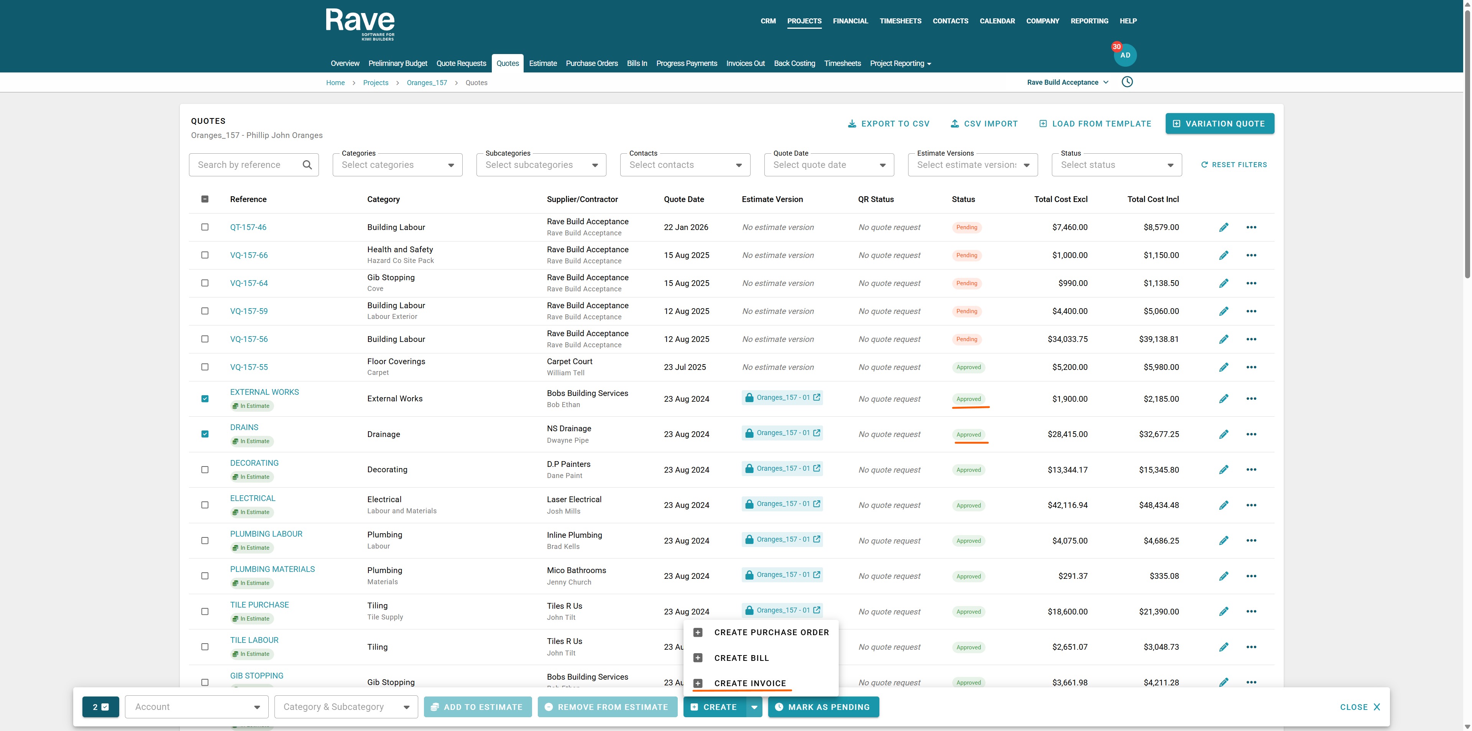
Task: Click the edit pencil for ELECTRICAL quote
Action: [x=1224, y=505]
